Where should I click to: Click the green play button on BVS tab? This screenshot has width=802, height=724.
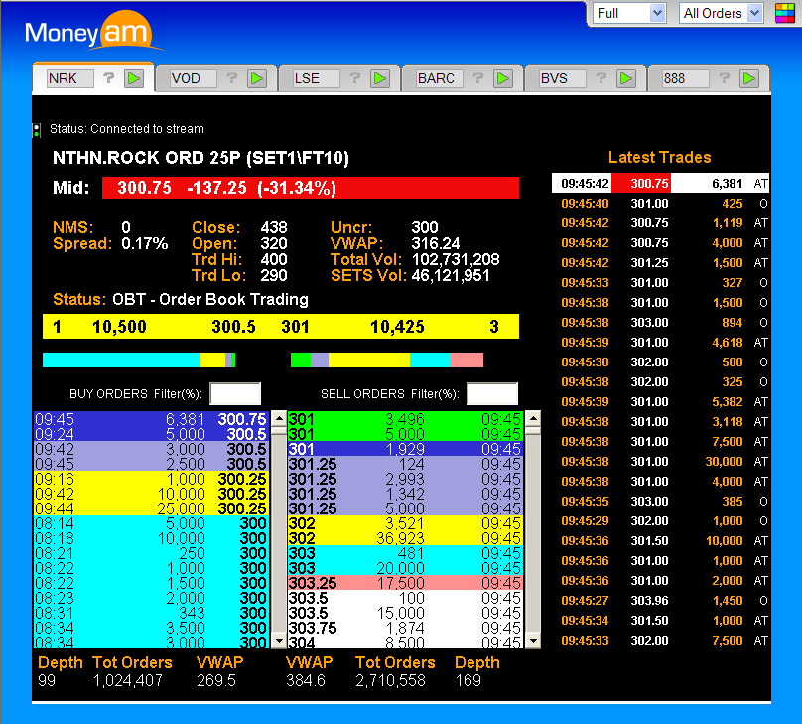(626, 78)
